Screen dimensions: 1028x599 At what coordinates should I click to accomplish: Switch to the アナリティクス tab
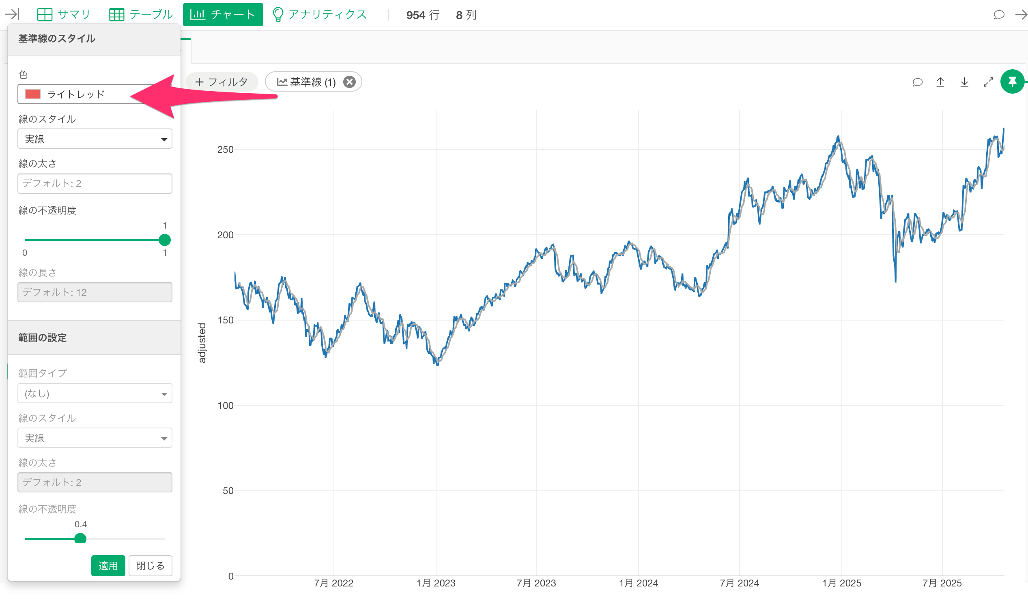pos(320,14)
